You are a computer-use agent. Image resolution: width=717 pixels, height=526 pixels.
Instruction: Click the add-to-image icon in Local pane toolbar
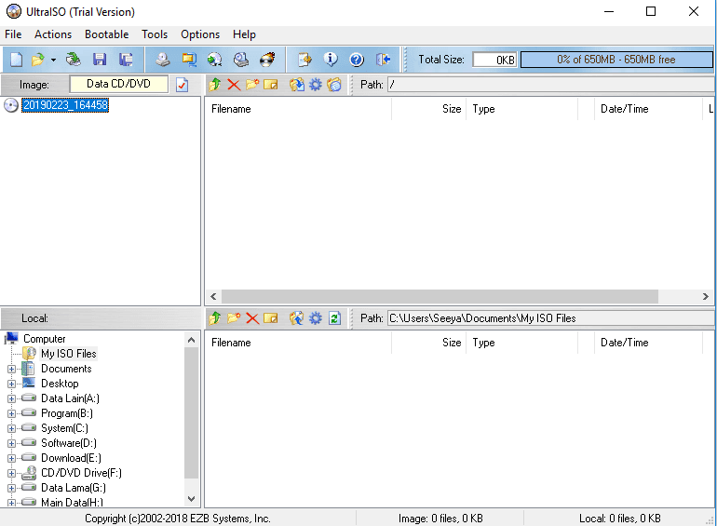pos(297,318)
